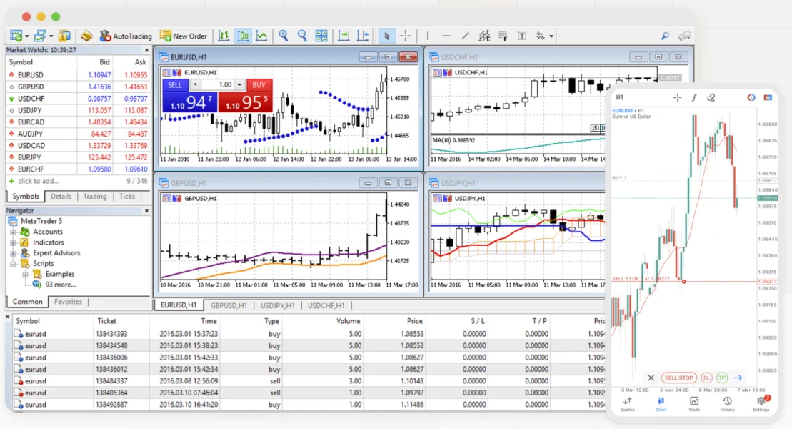Close the Market Watch panel
Image resolution: width=792 pixels, height=429 pixels.
tap(146, 50)
